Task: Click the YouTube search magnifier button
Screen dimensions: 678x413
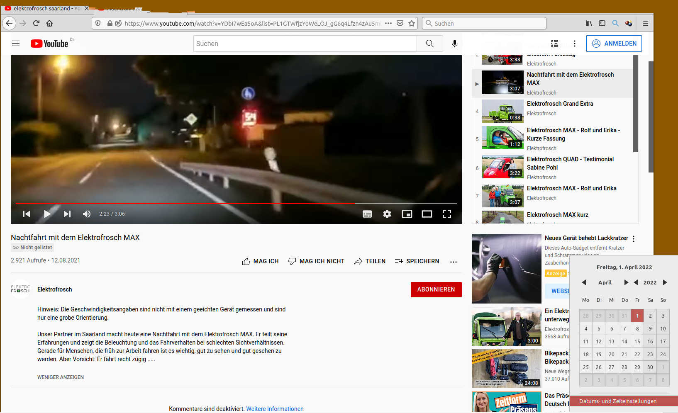Action: (x=430, y=44)
